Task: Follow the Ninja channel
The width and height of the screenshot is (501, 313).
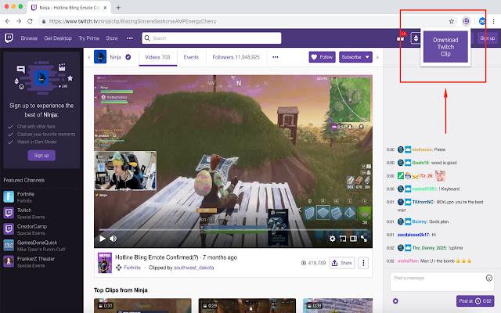Action: pos(322,57)
